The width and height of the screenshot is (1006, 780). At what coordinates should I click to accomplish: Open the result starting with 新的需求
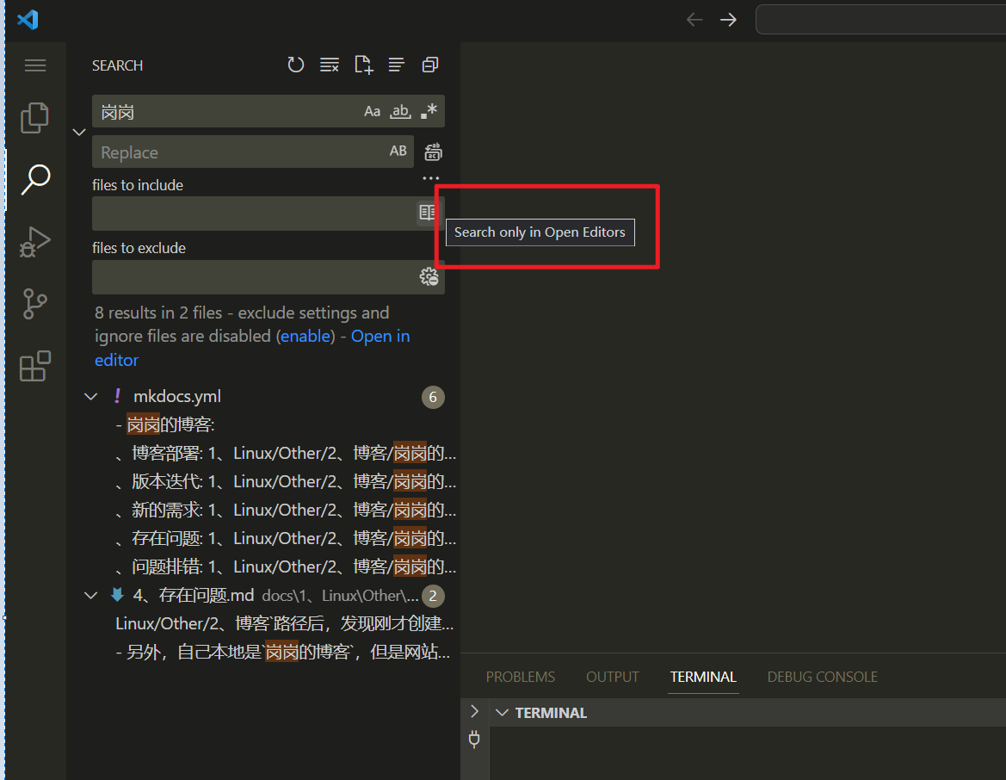[263, 511]
